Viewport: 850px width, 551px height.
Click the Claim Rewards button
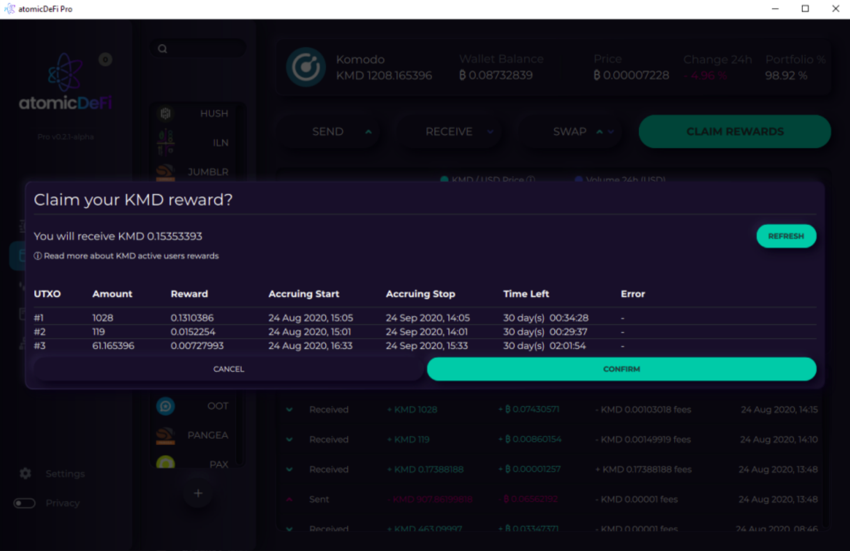(x=735, y=131)
